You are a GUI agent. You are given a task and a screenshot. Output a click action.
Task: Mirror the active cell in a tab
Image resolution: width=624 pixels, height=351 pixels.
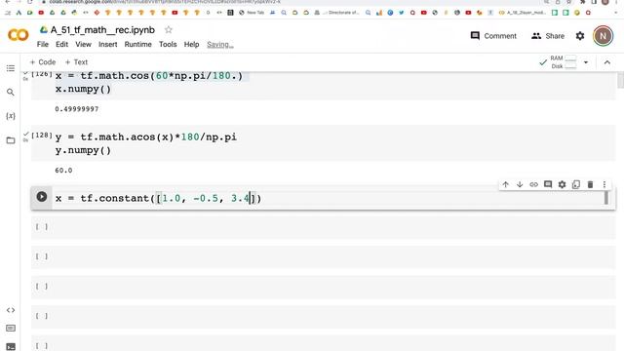tap(576, 184)
